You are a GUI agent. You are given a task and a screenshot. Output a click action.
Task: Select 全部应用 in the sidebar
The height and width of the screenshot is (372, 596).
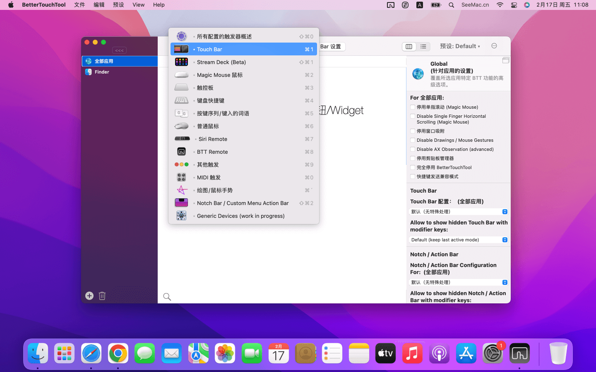pyautogui.click(x=120, y=61)
